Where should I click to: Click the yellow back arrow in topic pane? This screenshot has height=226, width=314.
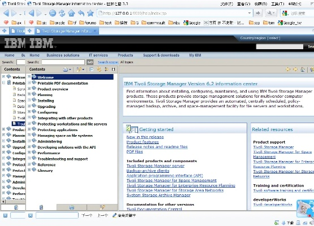point(288,69)
